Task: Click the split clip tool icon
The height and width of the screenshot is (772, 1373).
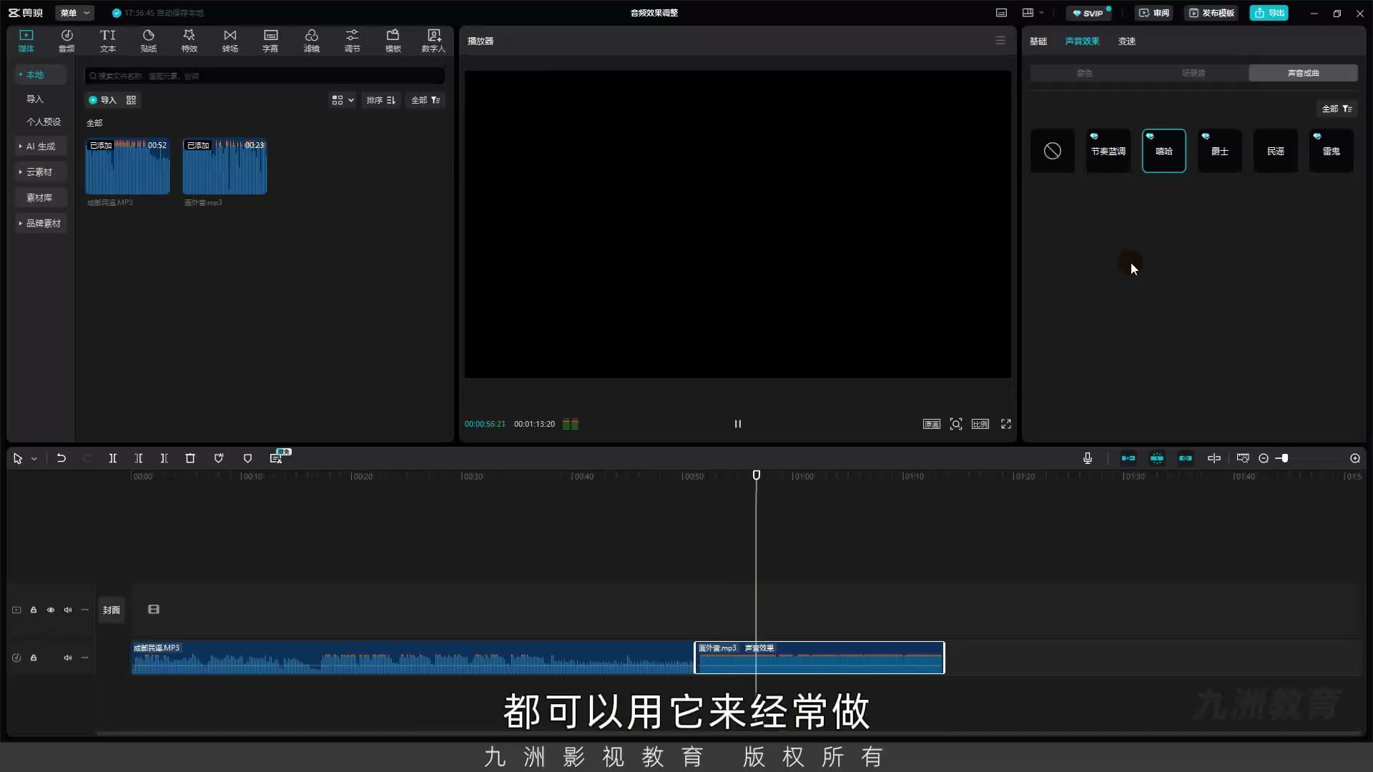Action: 112,458
